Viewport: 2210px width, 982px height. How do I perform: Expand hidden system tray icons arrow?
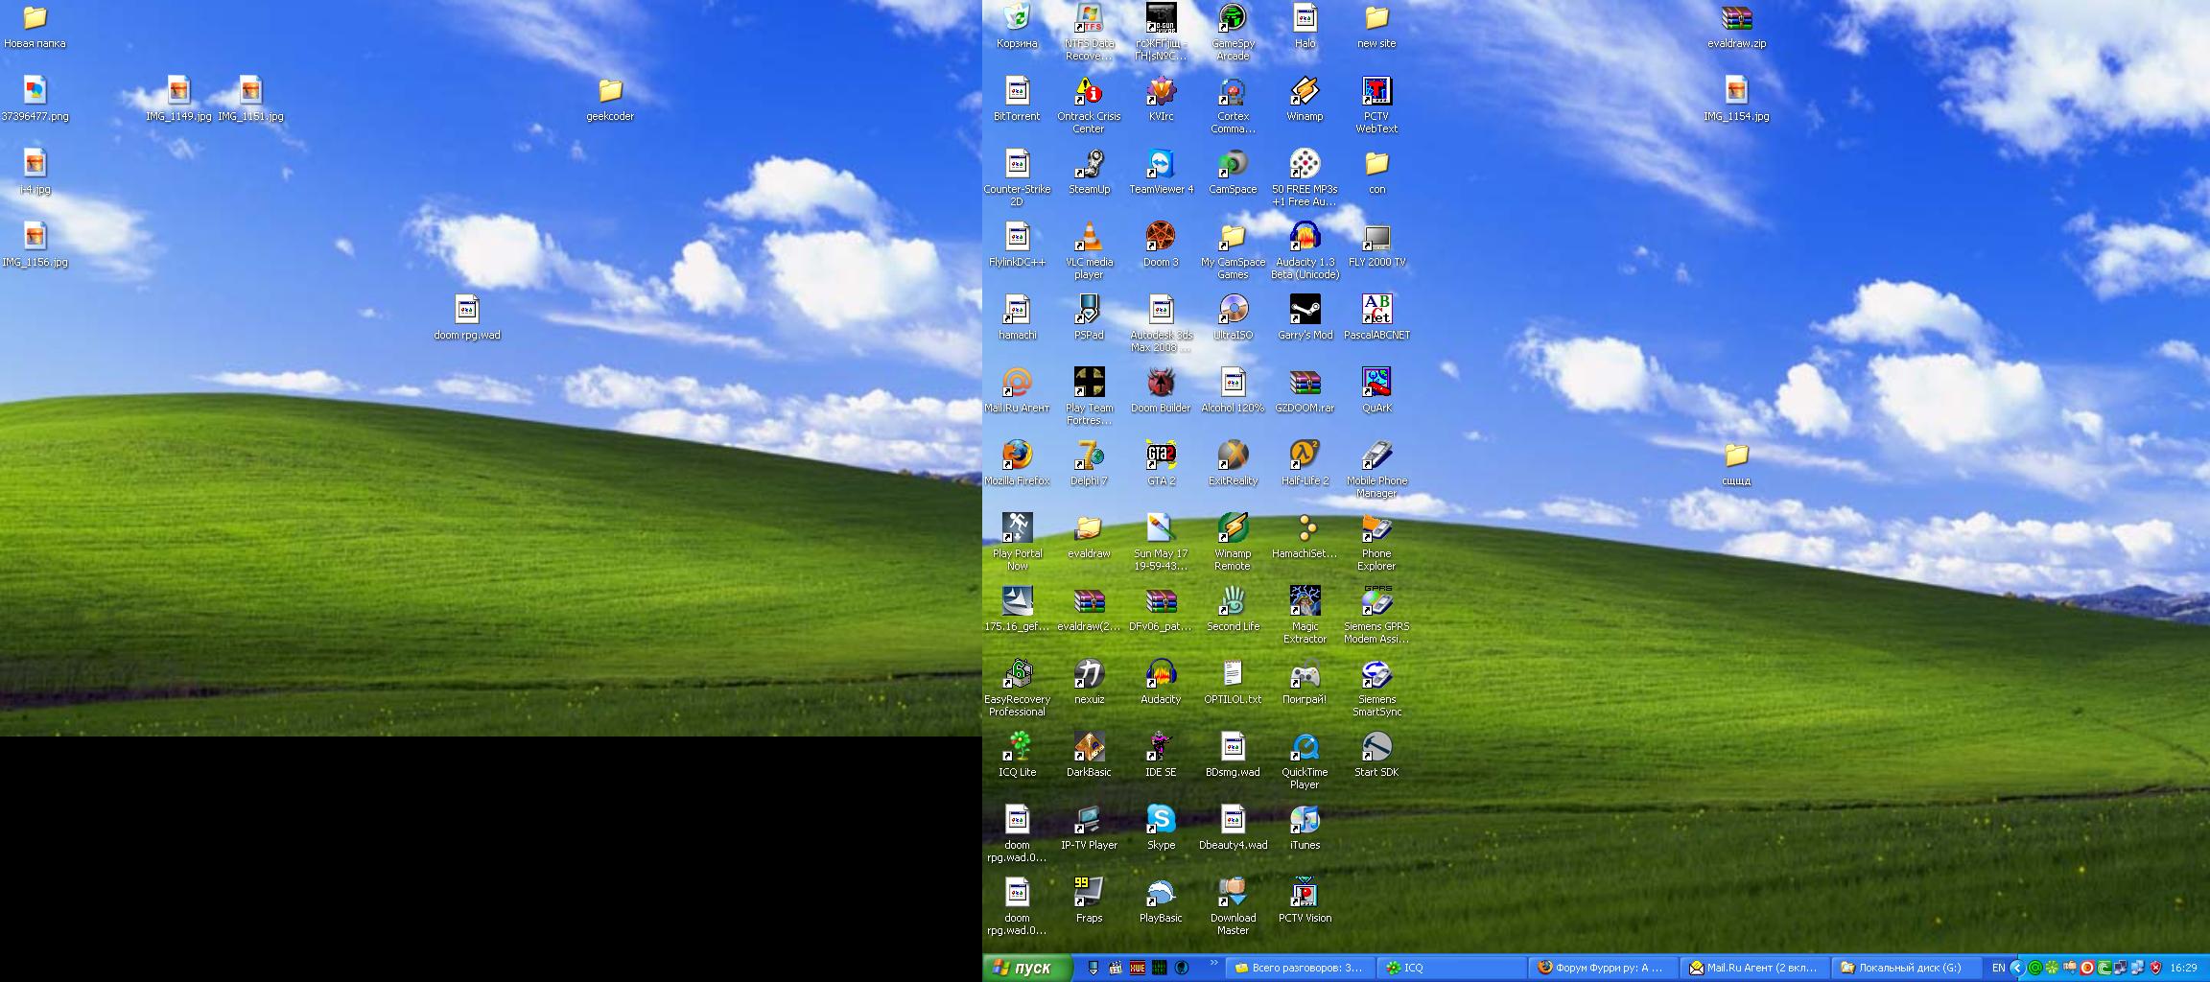2017,968
